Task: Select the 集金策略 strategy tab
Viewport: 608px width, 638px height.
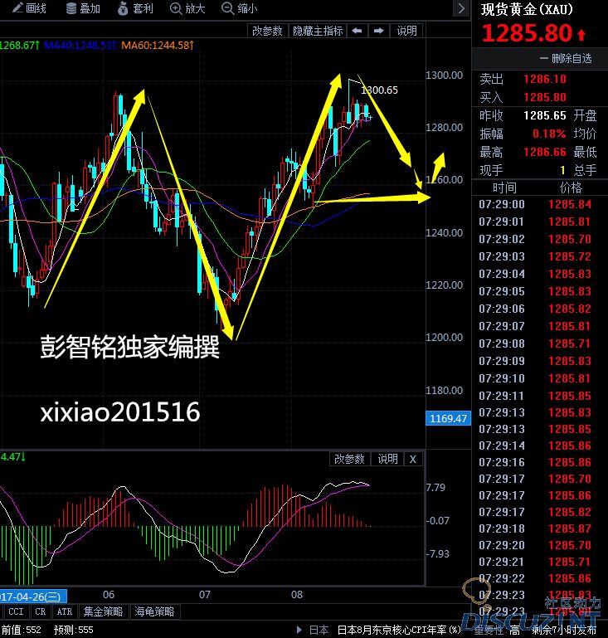Action: 103,611
